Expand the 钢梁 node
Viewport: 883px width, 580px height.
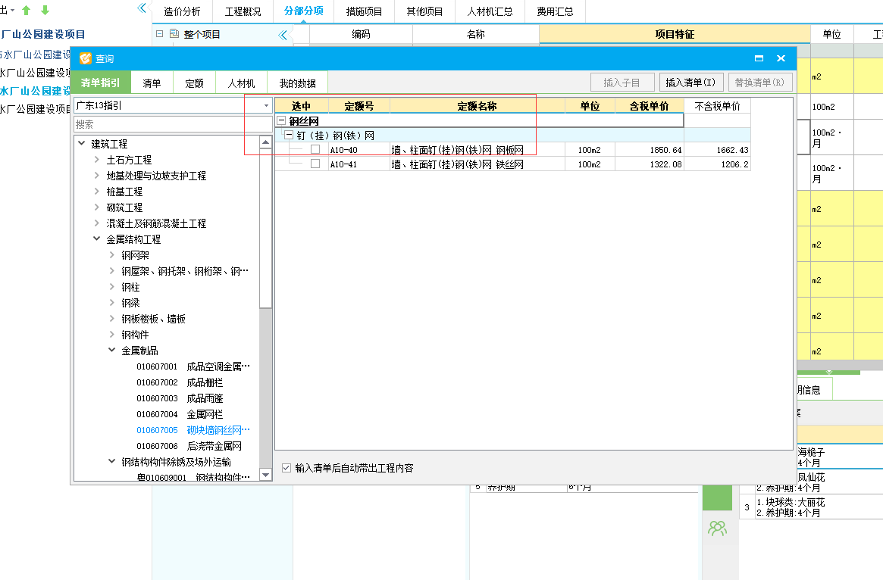point(111,302)
